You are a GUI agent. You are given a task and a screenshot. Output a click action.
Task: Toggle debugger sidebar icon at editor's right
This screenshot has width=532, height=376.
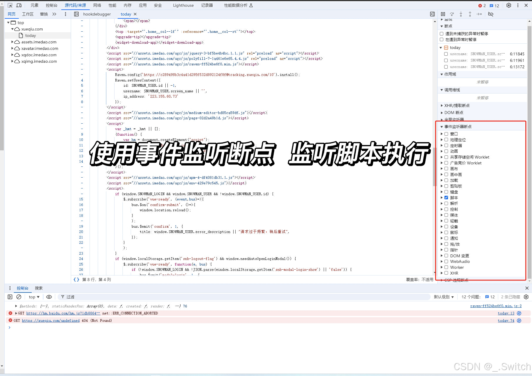(x=432, y=14)
